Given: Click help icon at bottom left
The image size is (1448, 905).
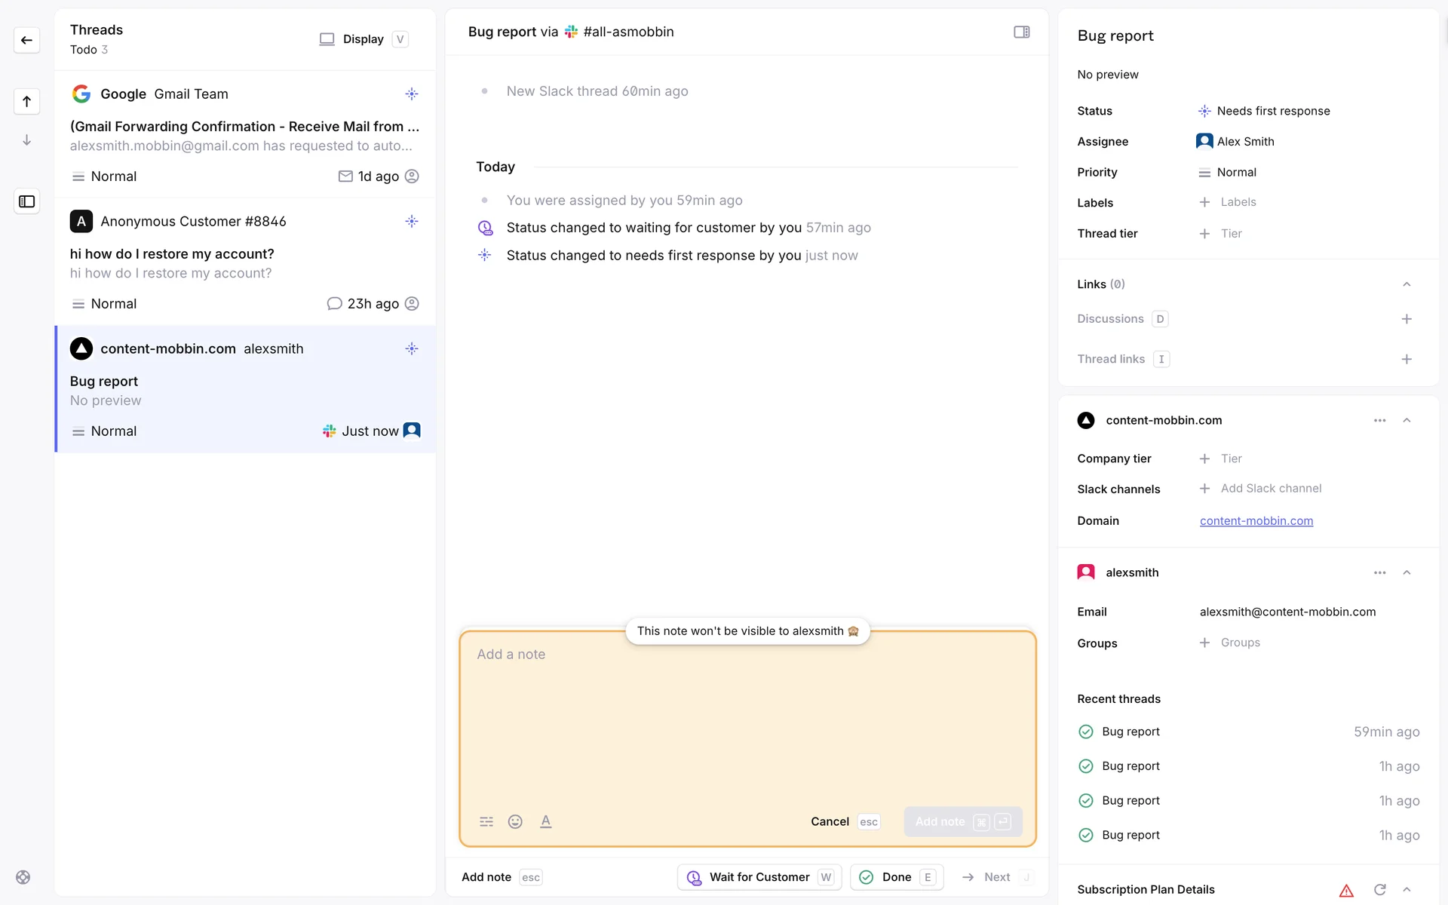Looking at the screenshot, I should [23, 877].
